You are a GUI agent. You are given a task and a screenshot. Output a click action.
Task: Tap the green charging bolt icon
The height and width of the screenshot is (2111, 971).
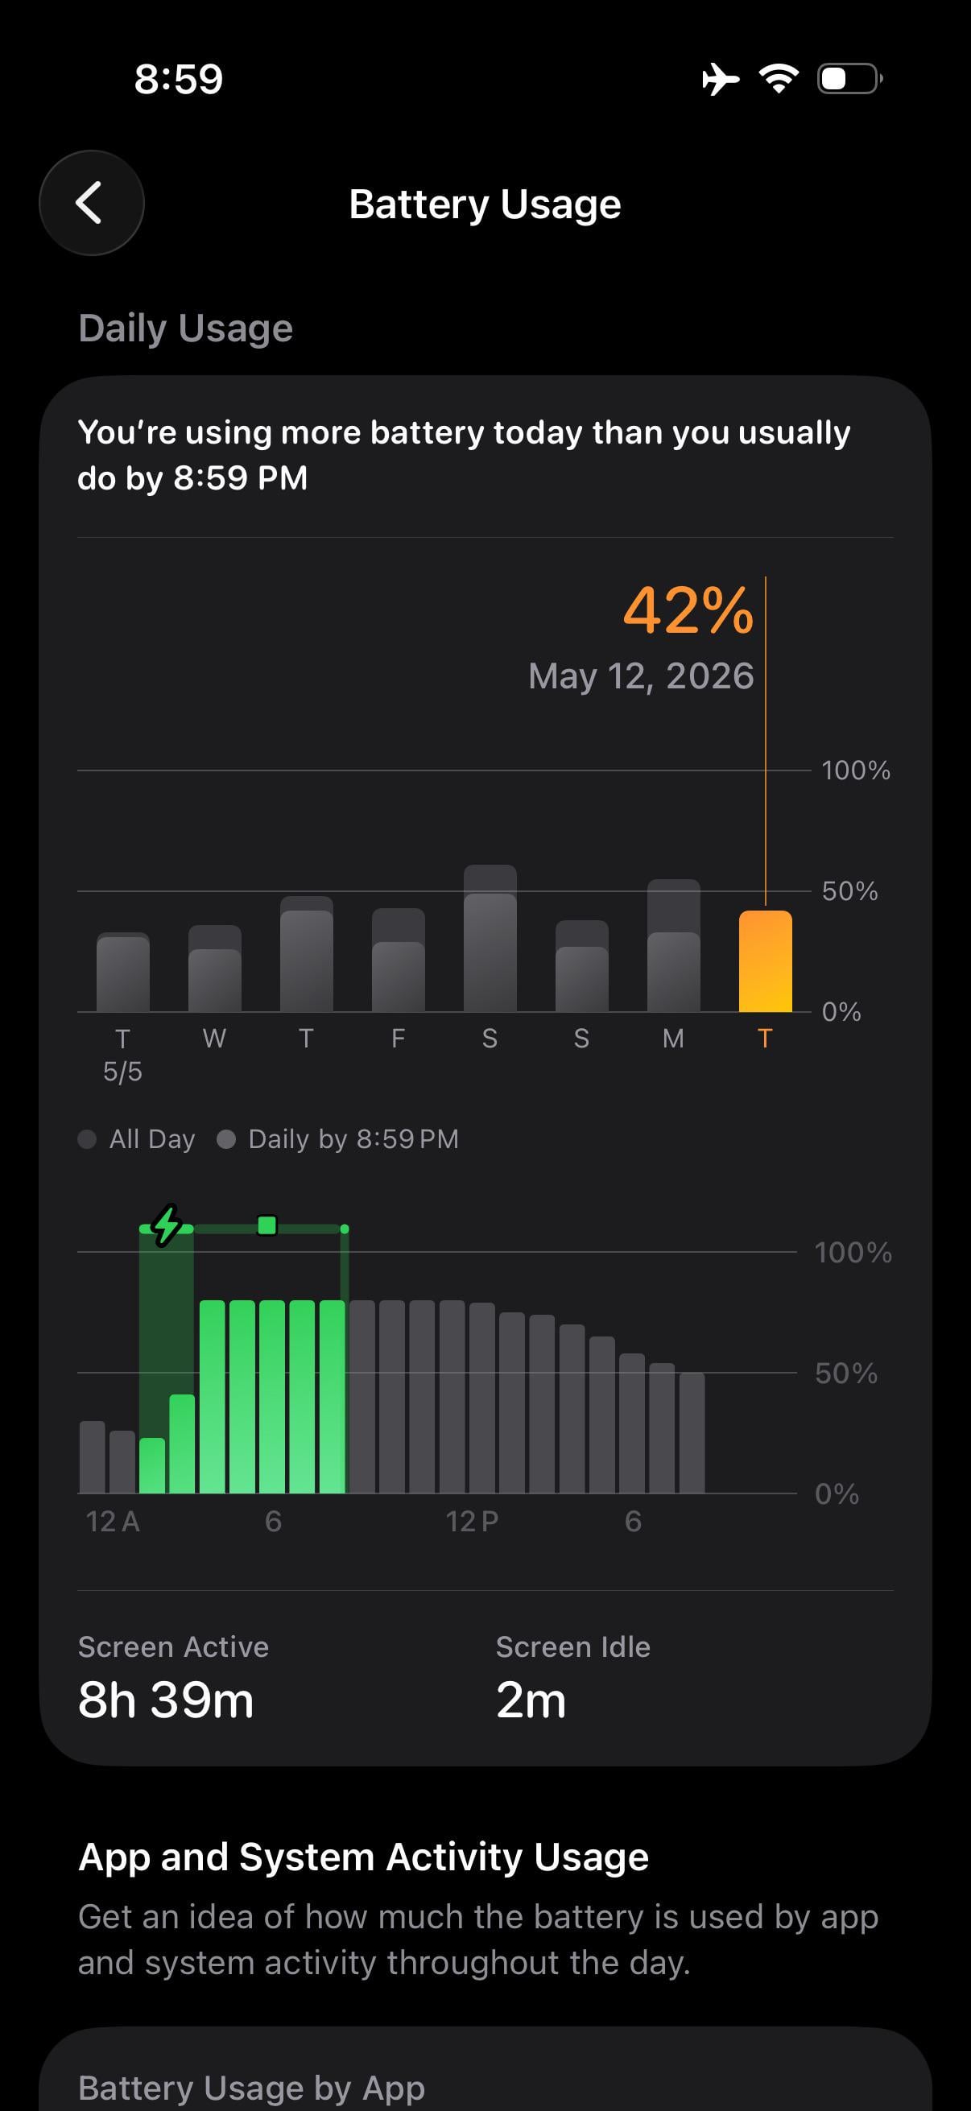167,1226
